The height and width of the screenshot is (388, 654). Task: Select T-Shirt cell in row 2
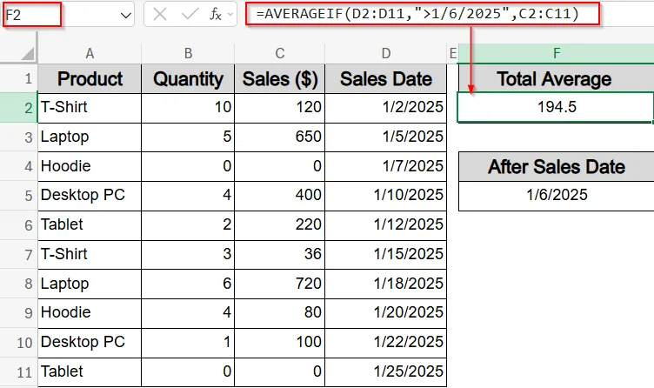coord(90,108)
